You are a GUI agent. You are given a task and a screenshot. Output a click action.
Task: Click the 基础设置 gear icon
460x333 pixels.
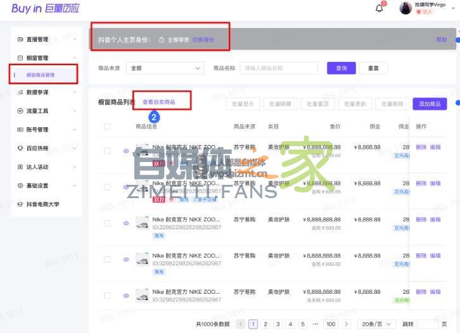click(20, 185)
